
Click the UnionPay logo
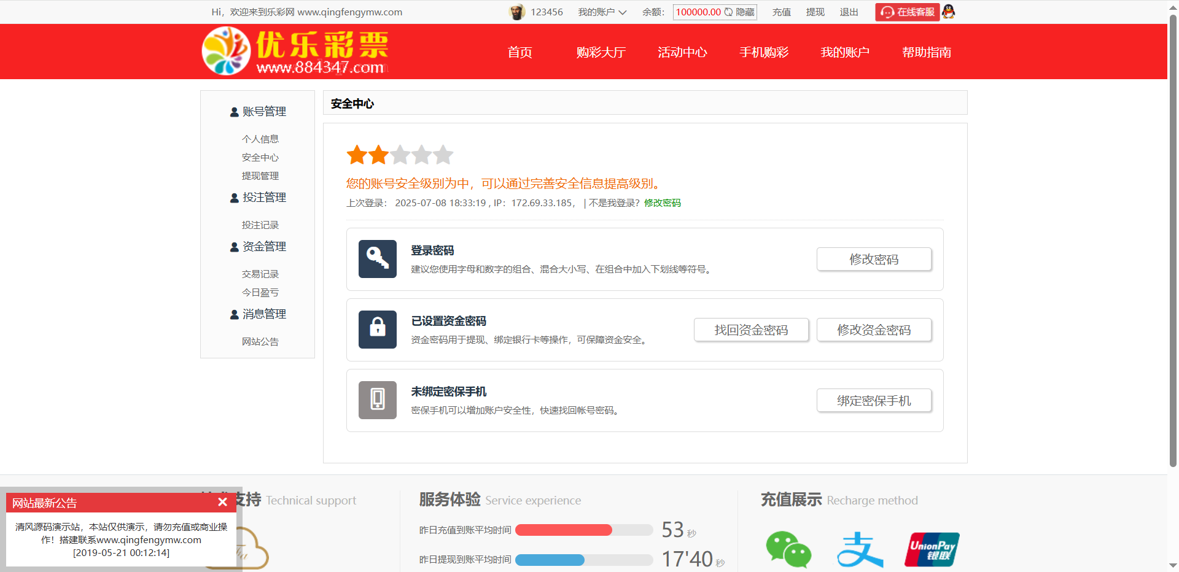(x=932, y=549)
